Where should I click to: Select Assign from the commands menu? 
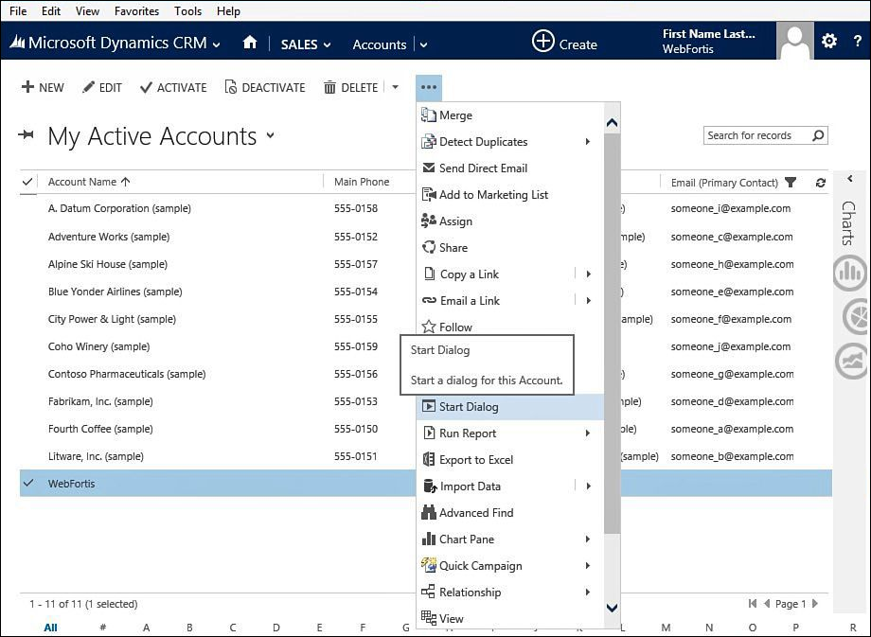click(x=510, y=221)
